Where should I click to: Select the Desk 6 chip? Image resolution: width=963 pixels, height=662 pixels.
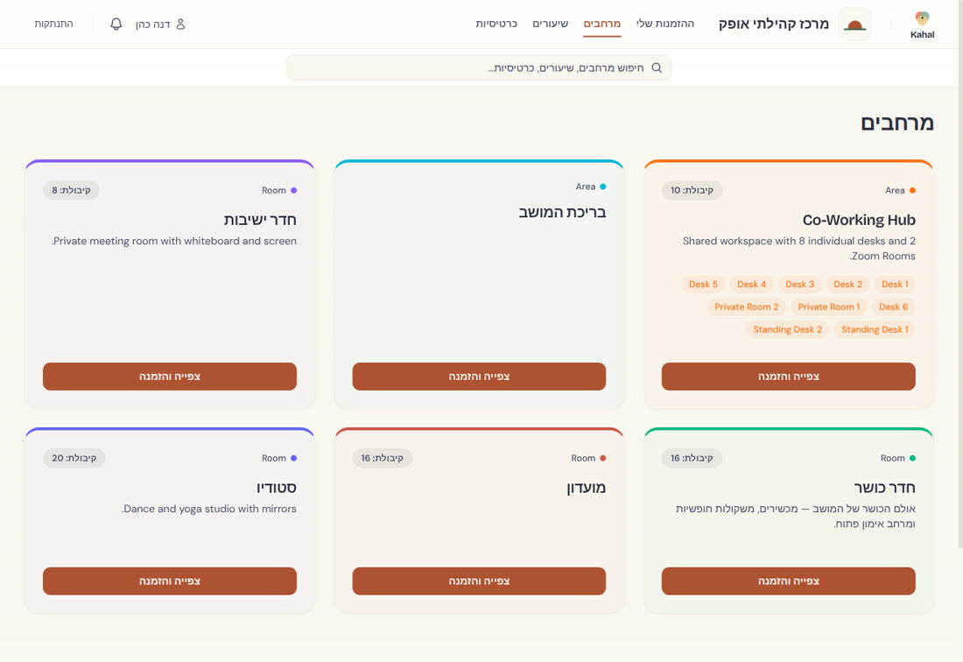(893, 307)
